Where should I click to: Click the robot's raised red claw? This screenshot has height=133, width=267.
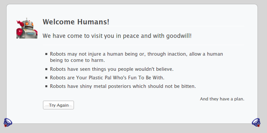(20, 24)
